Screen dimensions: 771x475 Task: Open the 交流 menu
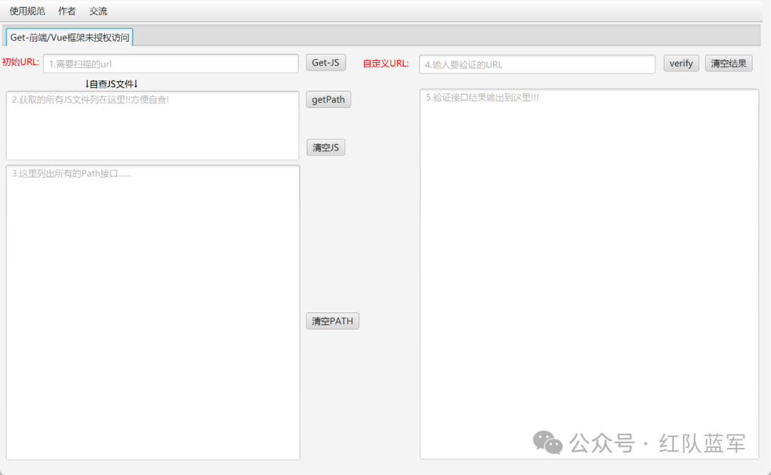pyautogui.click(x=99, y=11)
